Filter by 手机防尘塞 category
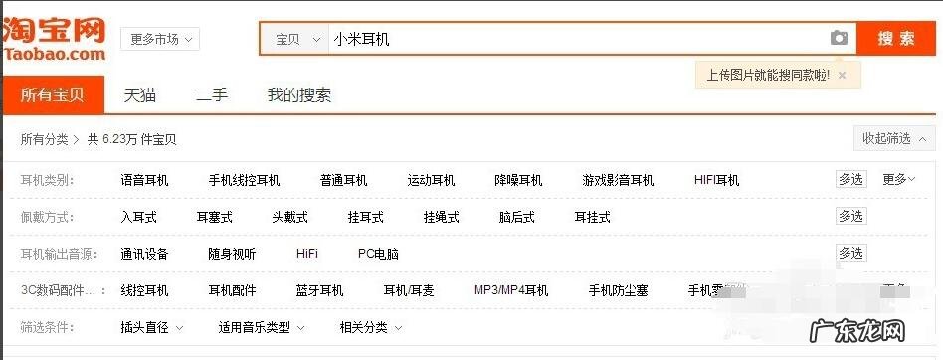The height and width of the screenshot is (360, 943). [x=619, y=291]
